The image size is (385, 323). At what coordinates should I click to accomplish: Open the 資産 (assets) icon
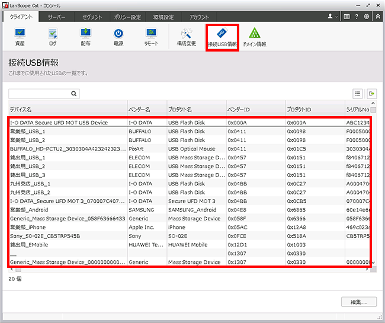coord(20,37)
